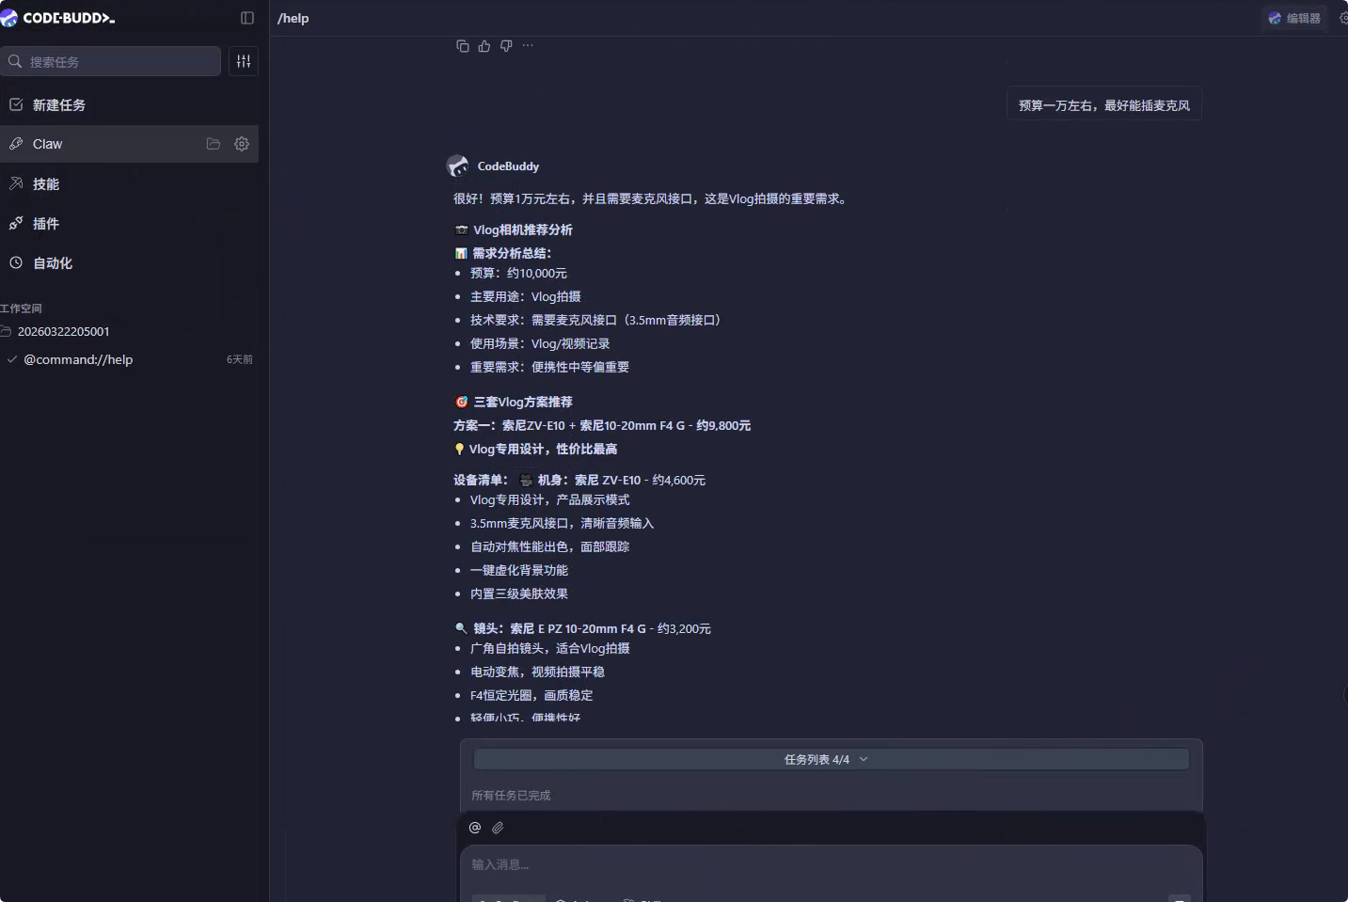Click the bullet 内置三级美肤效果

[519, 593]
